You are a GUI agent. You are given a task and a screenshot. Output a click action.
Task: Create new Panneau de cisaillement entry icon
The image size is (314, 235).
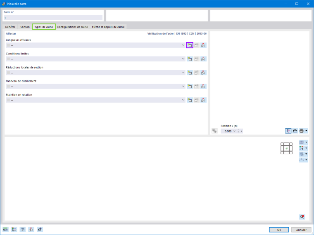pyautogui.click(x=190, y=86)
